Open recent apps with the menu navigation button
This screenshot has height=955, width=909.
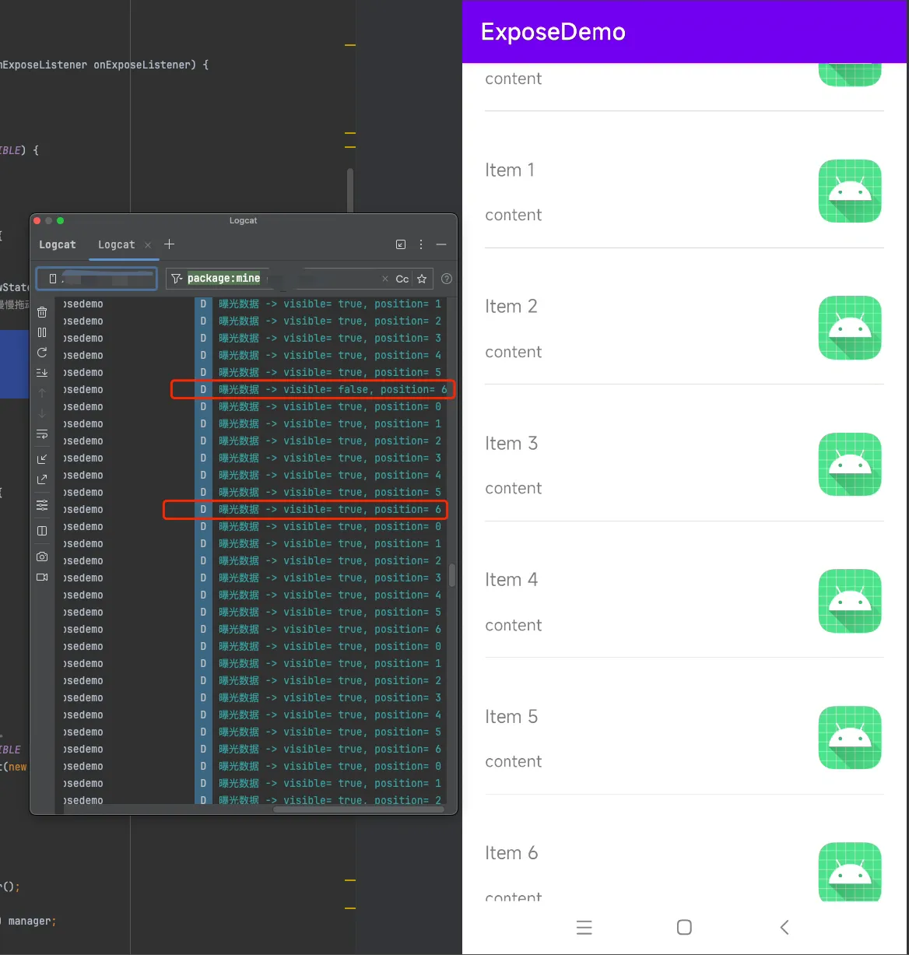[x=584, y=927]
